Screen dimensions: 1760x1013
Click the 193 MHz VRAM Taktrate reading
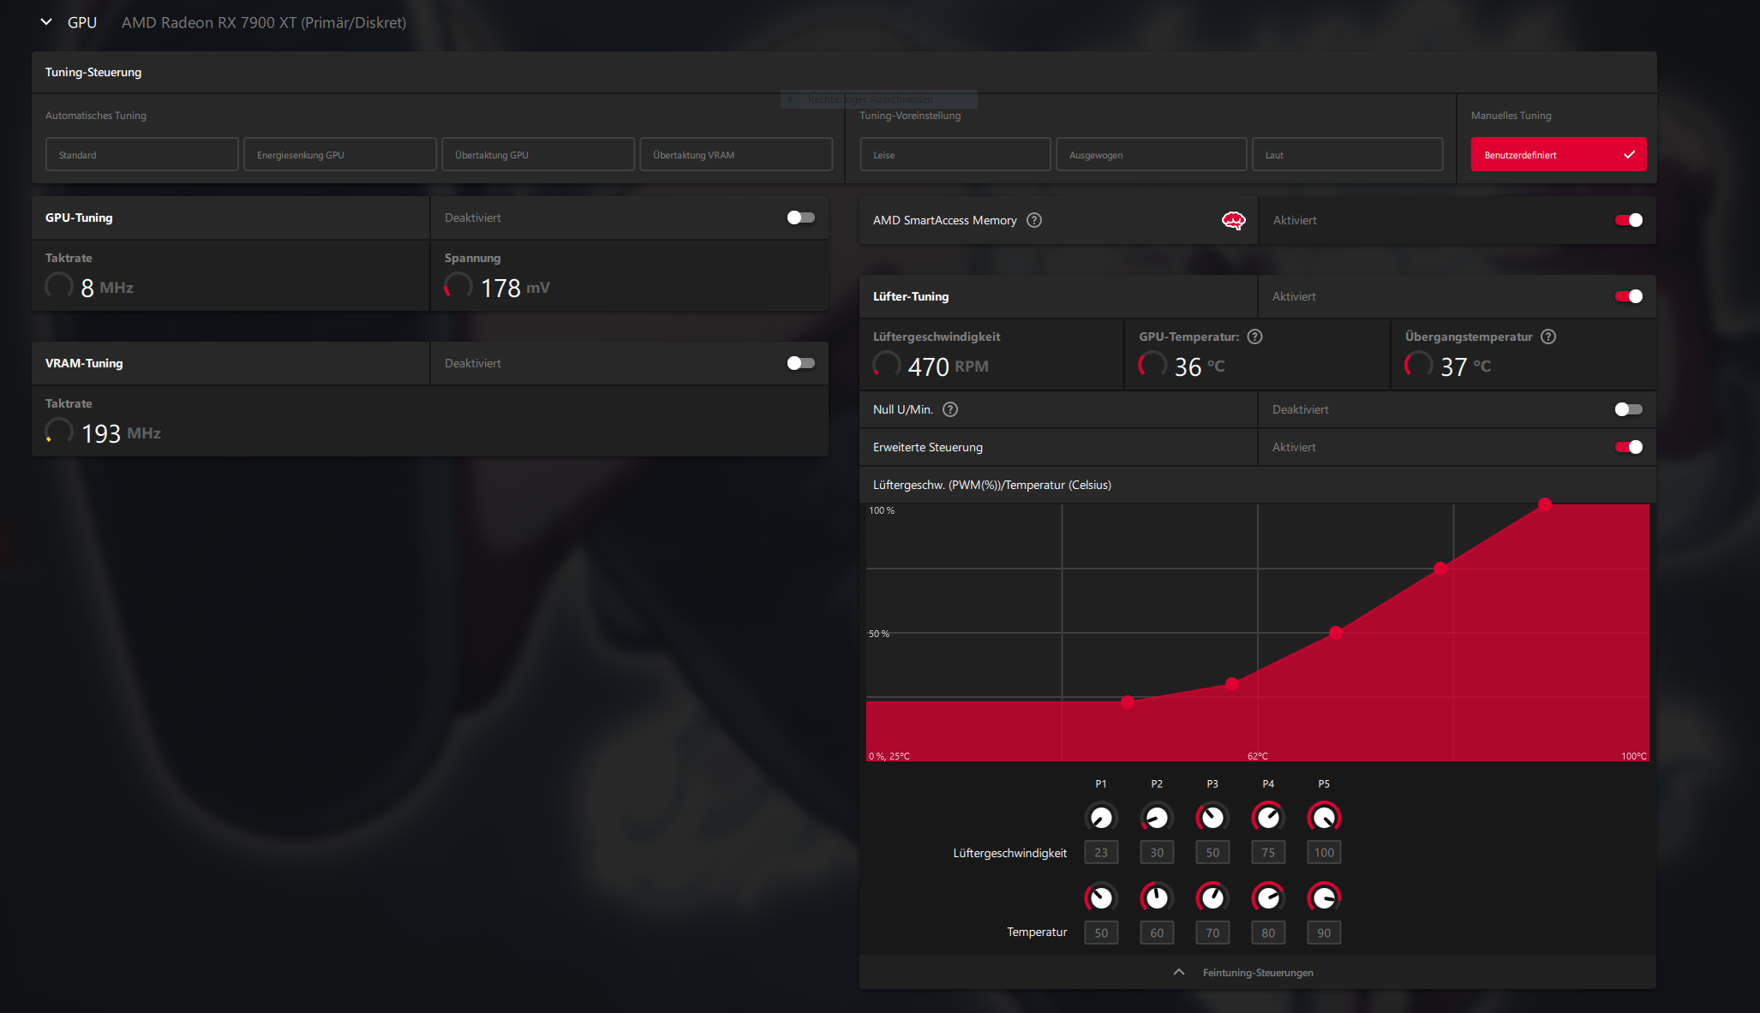[121, 433]
